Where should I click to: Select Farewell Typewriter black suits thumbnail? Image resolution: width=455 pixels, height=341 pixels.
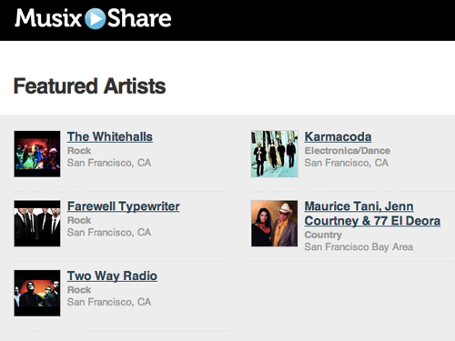(x=37, y=224)
